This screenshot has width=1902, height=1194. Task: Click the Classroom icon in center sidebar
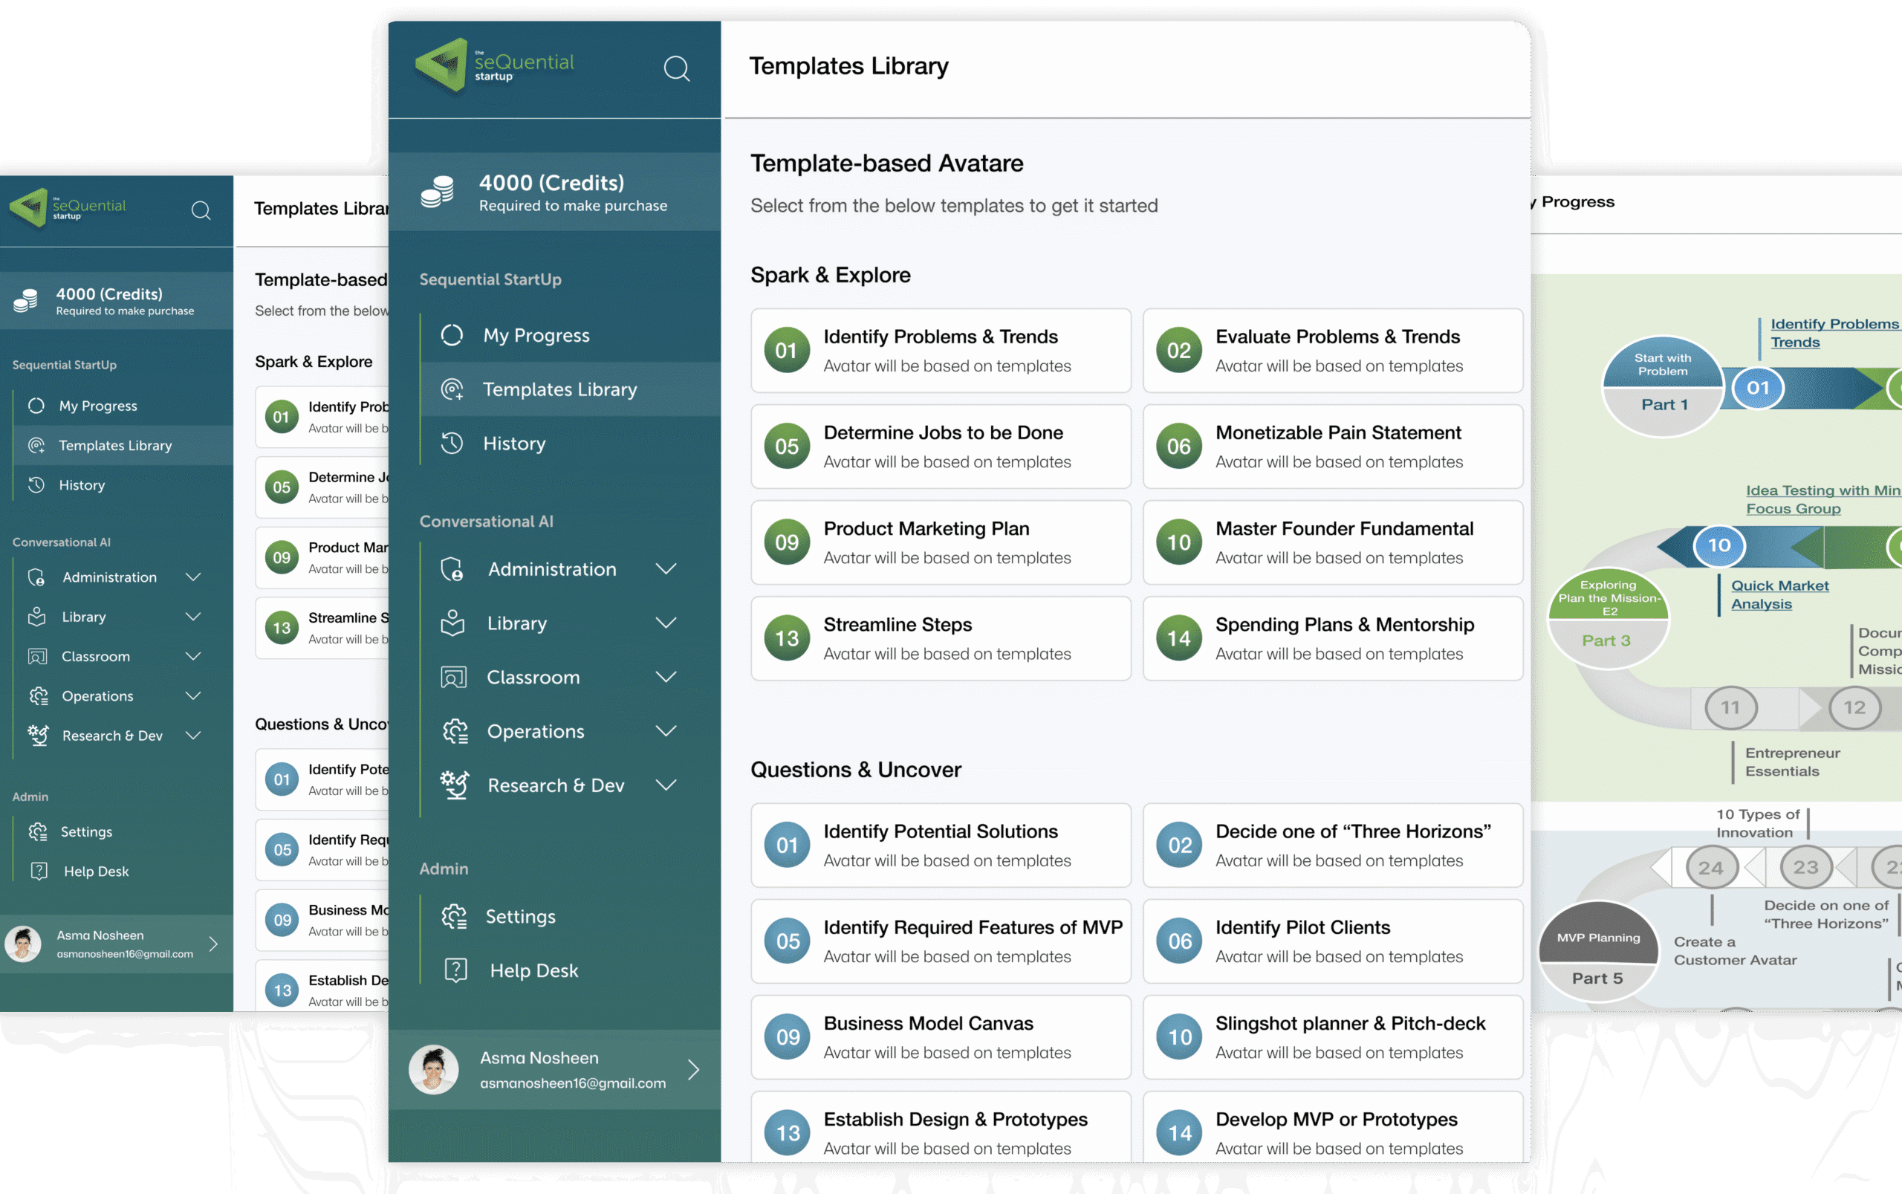point(453,678)
